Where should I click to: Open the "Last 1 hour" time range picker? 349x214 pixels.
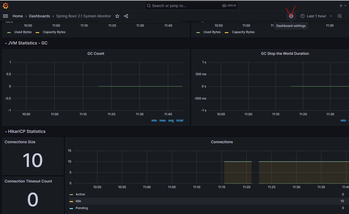(x=316, y=16)
